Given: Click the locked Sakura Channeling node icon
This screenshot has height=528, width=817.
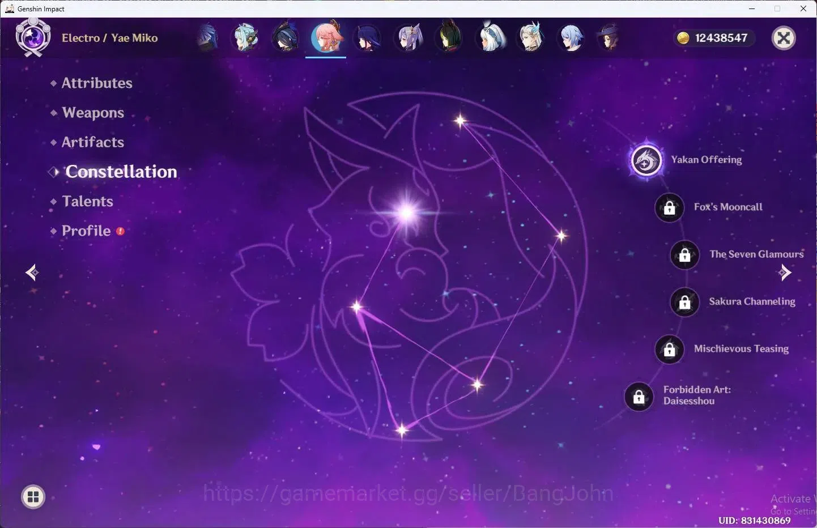Looking at the screenshot, I should [x=685, y=302].
